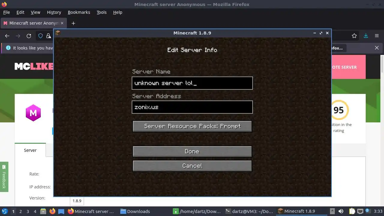
Task: Open the network status tray icon
Action: click(360, 211)
